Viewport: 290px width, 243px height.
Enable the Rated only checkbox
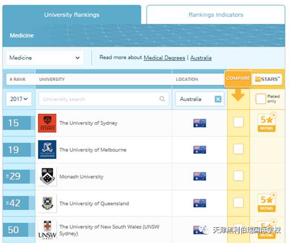pos(261,99)
